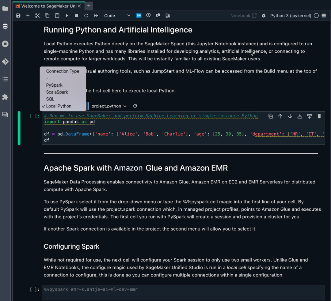This screenshot has width=331, height=301.
Task: Open the right-side hamburger menu
Action: 324,16
